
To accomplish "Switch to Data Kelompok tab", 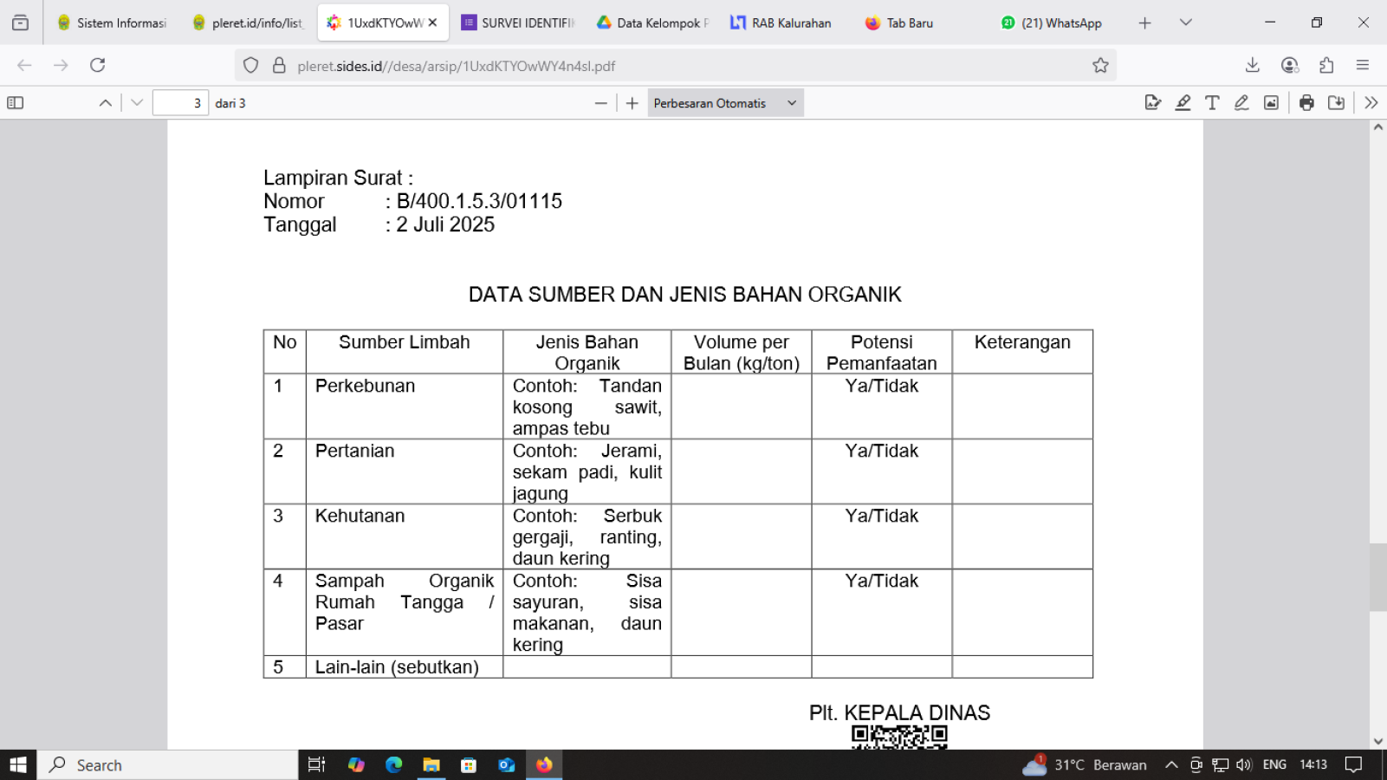I will [x=653, y=23].
